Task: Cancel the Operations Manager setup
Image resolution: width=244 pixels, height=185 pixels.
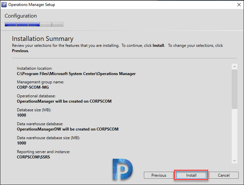Action: pos(224,175)
